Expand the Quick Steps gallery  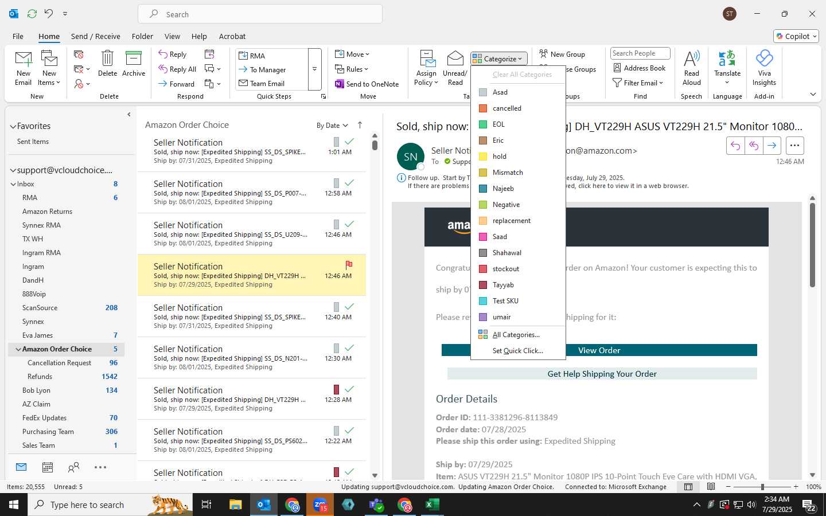(x=314, y=69)
